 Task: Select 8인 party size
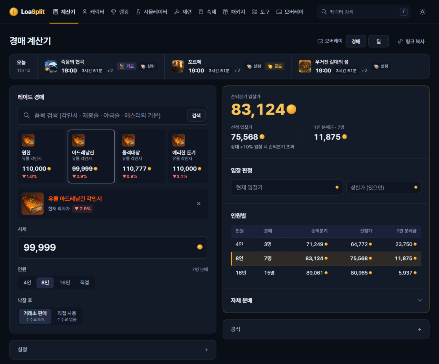pos(45,282)
